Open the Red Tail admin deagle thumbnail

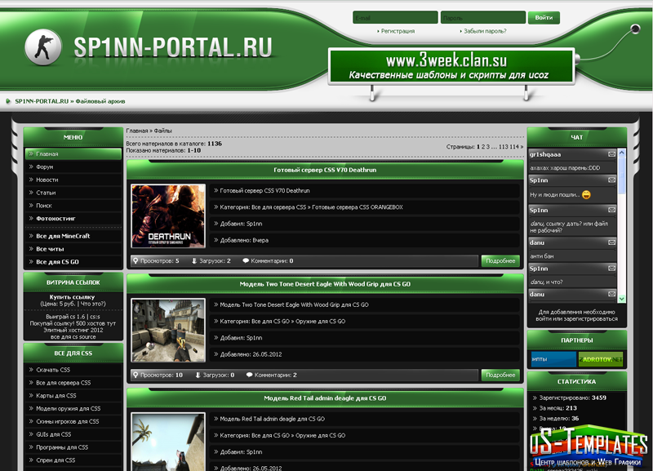[x=168, y=442]
